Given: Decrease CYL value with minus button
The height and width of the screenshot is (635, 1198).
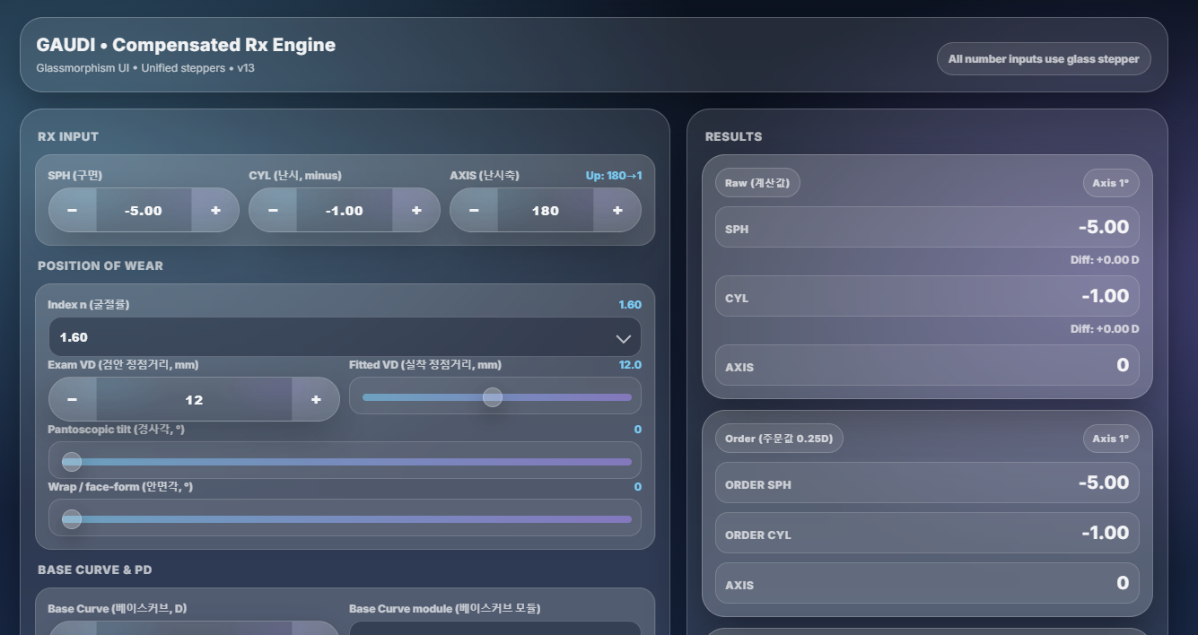Looking at the screenshot, I should point(274,211).
